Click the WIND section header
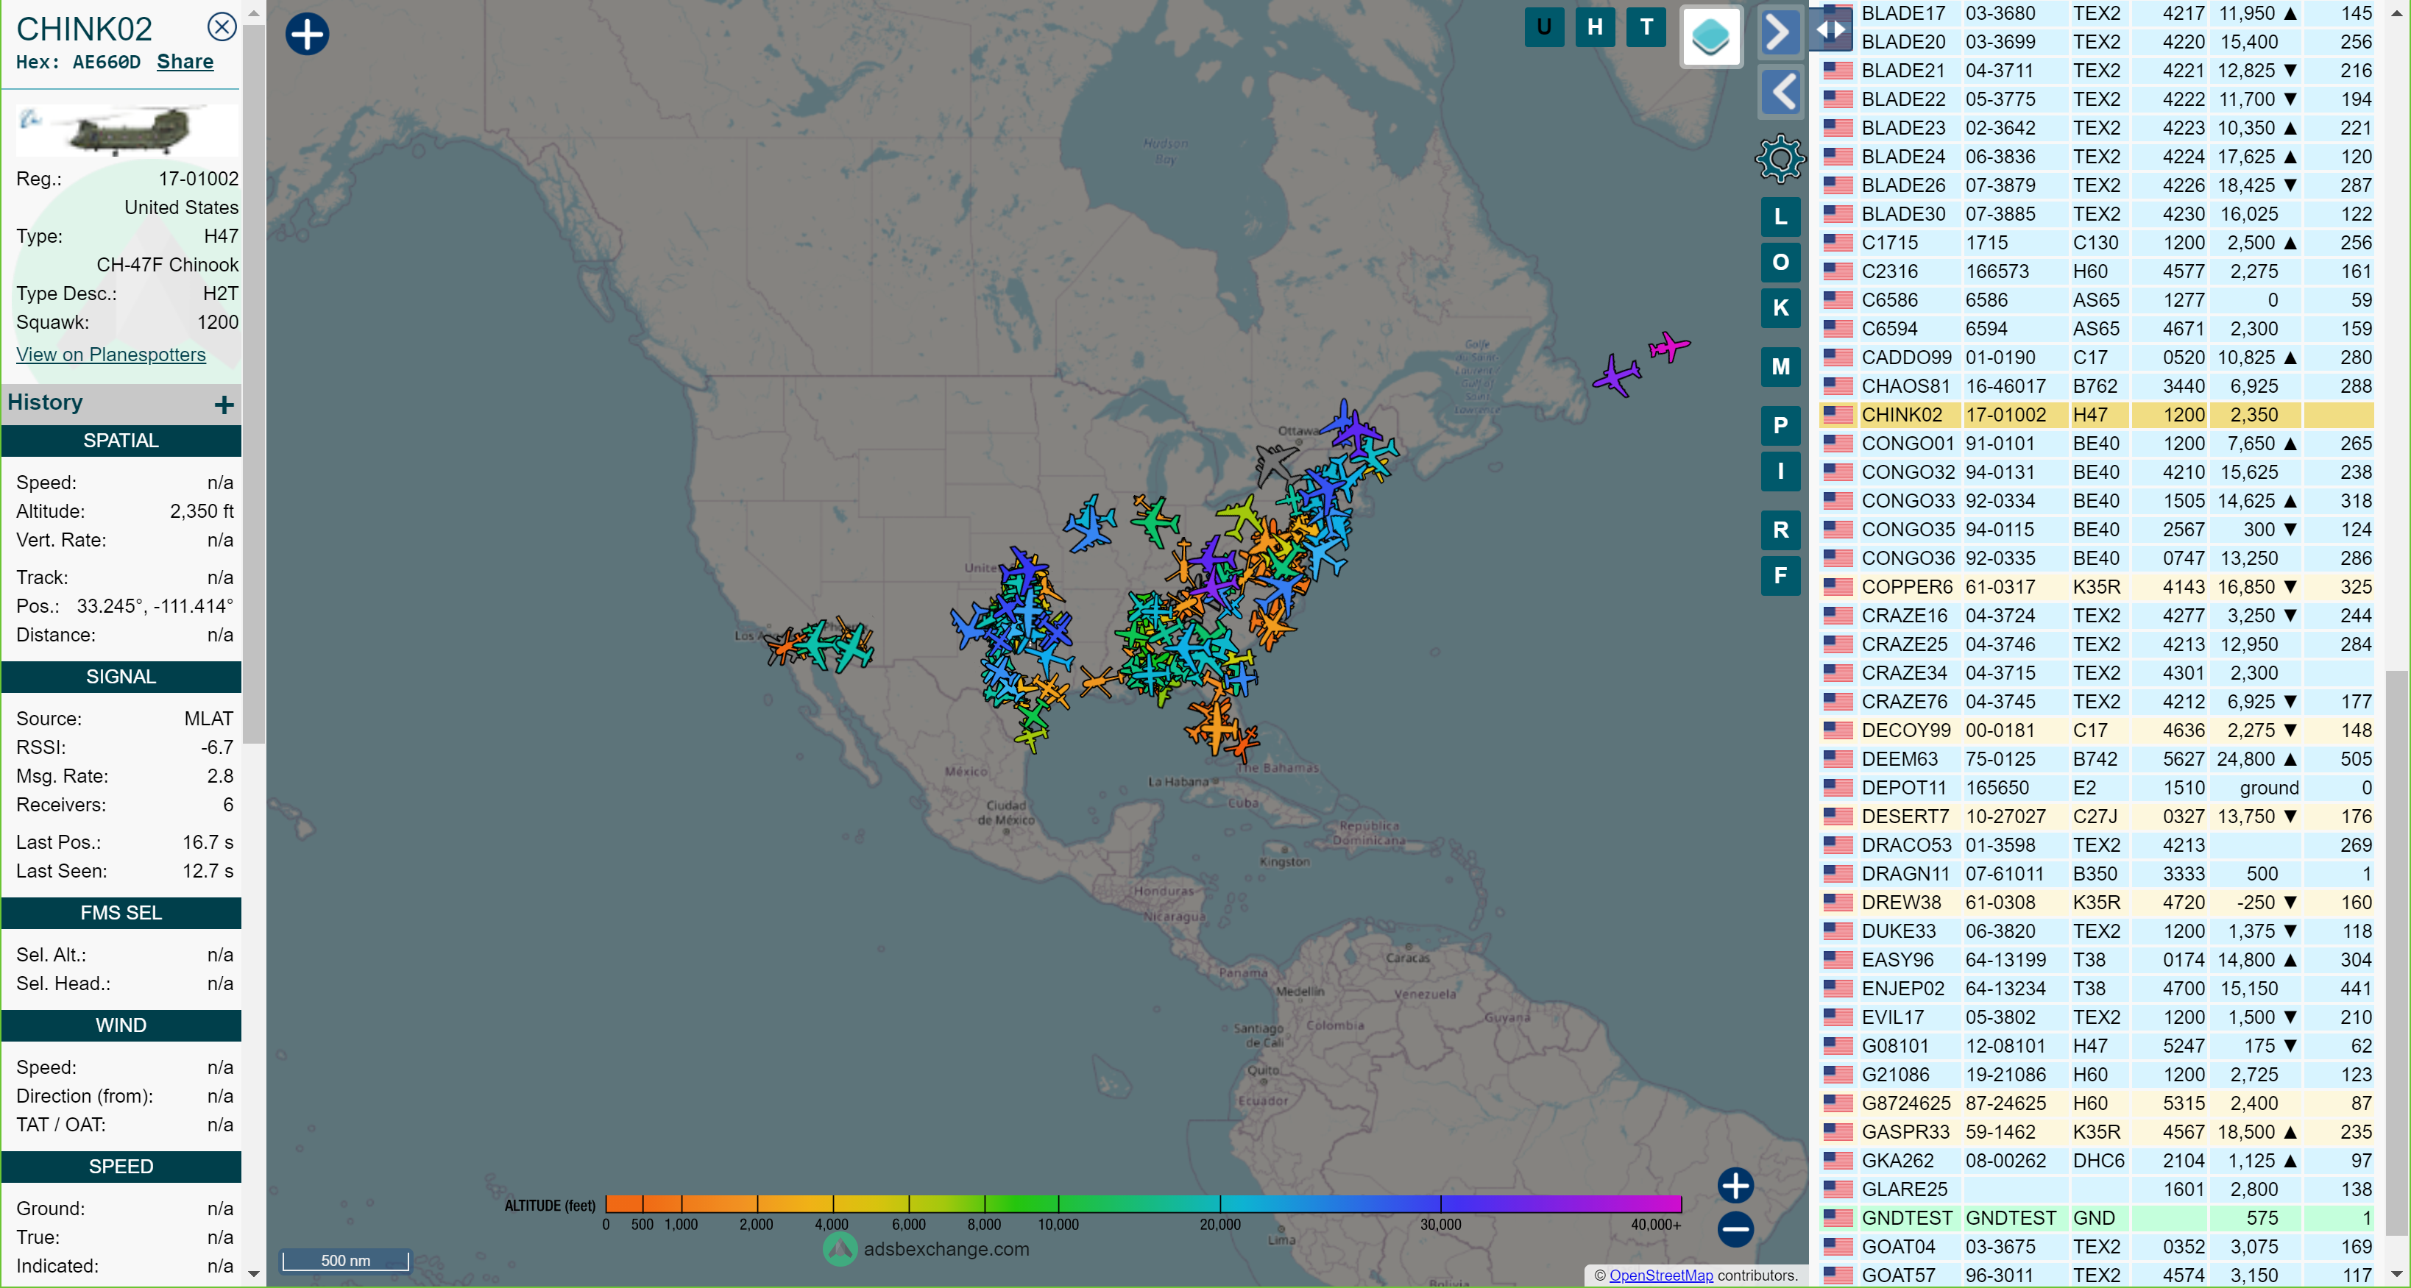 tap(121, 1025)
